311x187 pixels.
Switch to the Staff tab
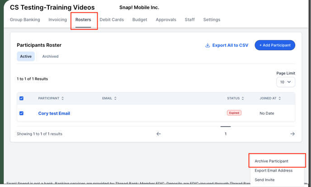coord(189,19)
